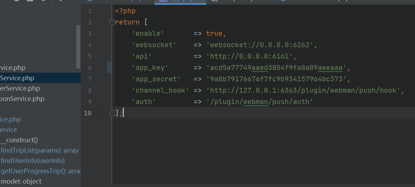Click the 'http://127.0.0.1:6363/plugin/webman/push/hook' value
Image resolution: width=415 pixels, height=187 pixels.
303,91
